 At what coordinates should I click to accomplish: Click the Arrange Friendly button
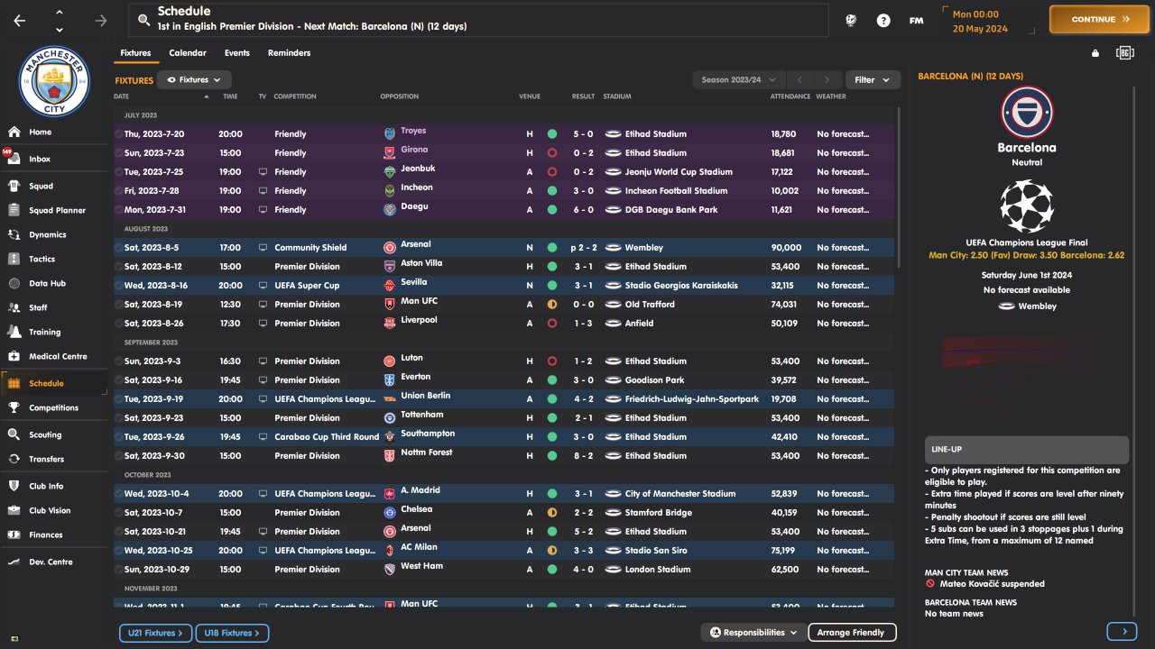(x=851, y=633)
